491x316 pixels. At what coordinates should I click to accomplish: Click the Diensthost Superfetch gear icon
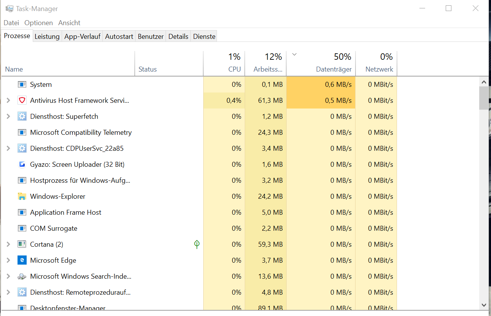pos(22,117)
